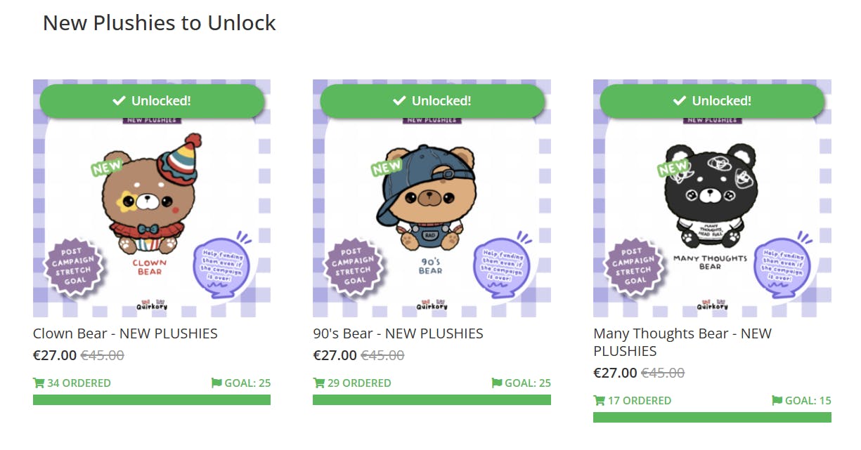Open the Many Thoughts Bear product title
Screen dimensions: 861x450
pyautogui.click(x=682, y=342)
